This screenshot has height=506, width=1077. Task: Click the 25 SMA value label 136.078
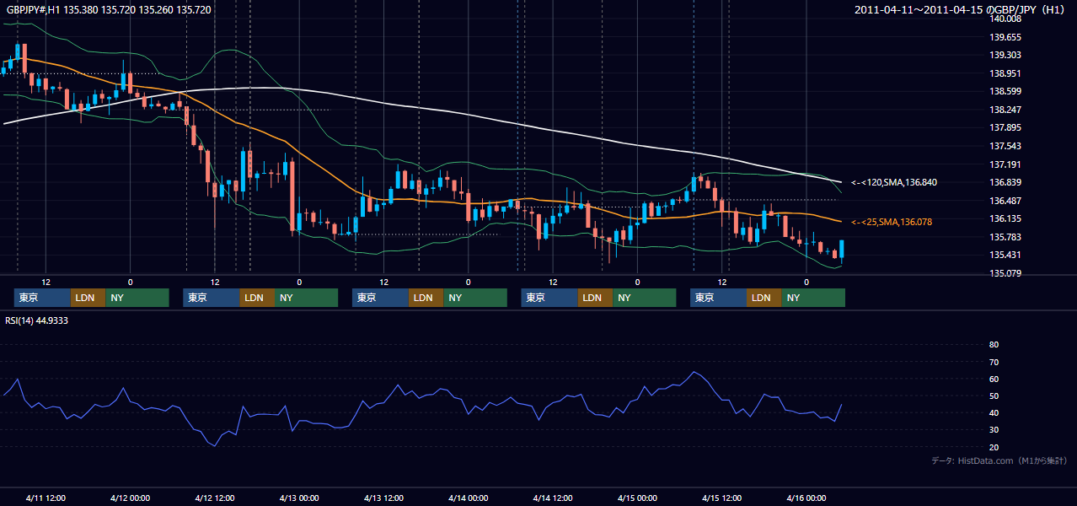click(892, 222)
